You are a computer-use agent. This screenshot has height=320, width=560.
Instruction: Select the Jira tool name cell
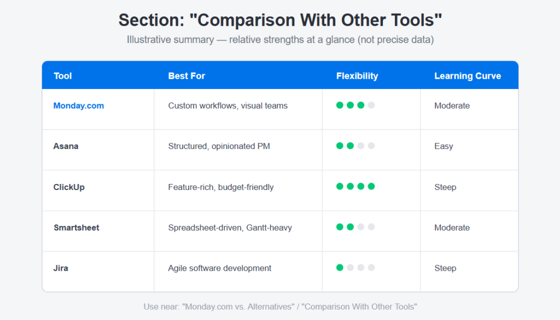(x=98, y=271)
